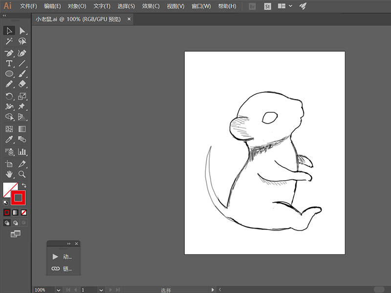Set paint to None
Image resolution: width=391 pixels, height=293 pixels.
tap(24, 212)
